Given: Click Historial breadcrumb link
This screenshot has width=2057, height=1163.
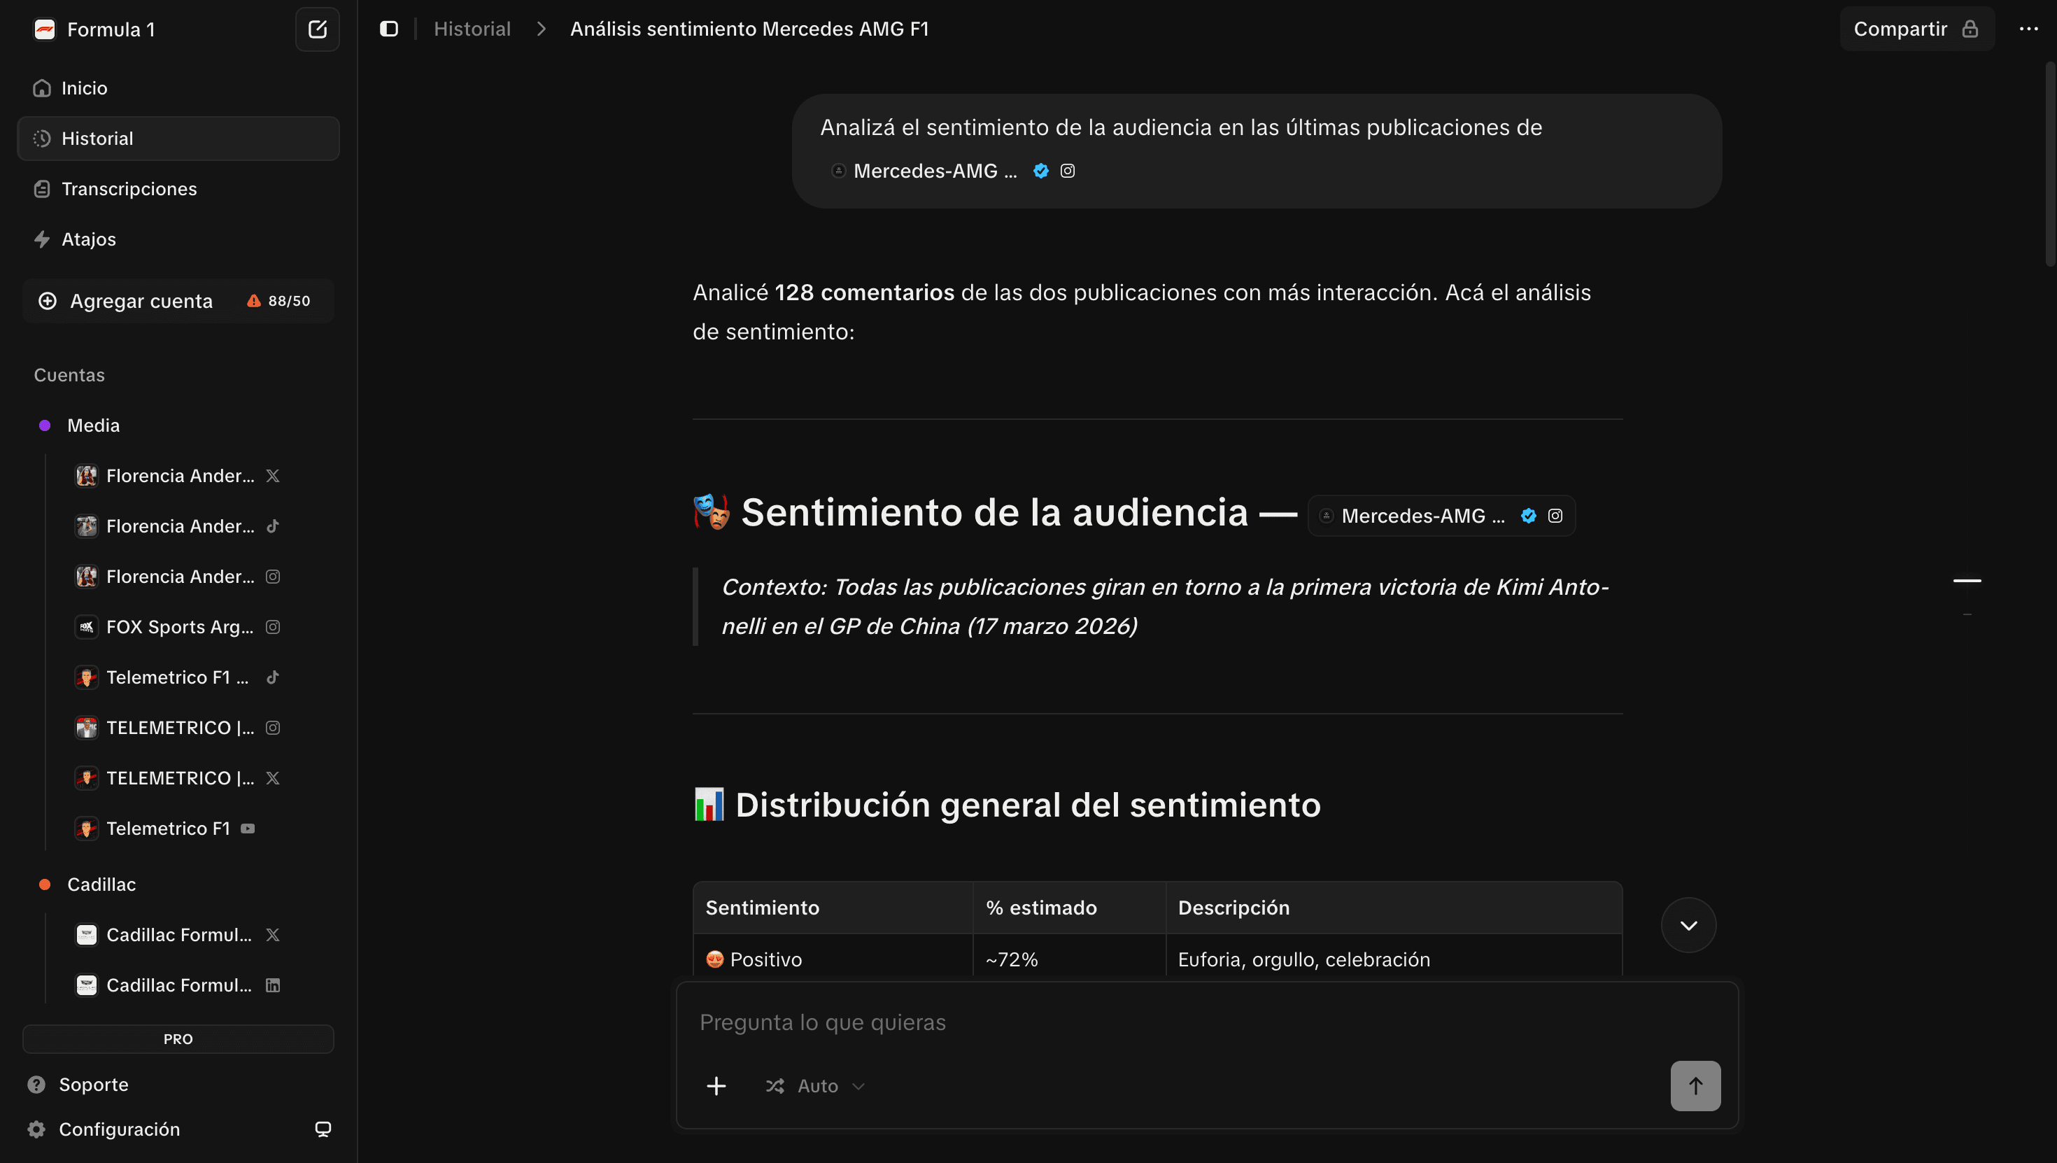Looking at the screenshot, I should tap(472, 29).
